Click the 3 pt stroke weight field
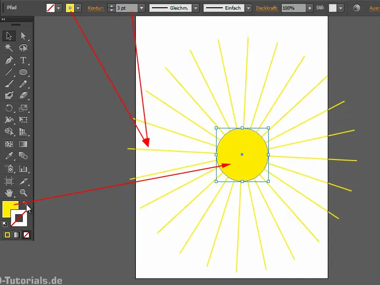The height and width of the screenshot is (285, 380). click(x=127, y=8)
